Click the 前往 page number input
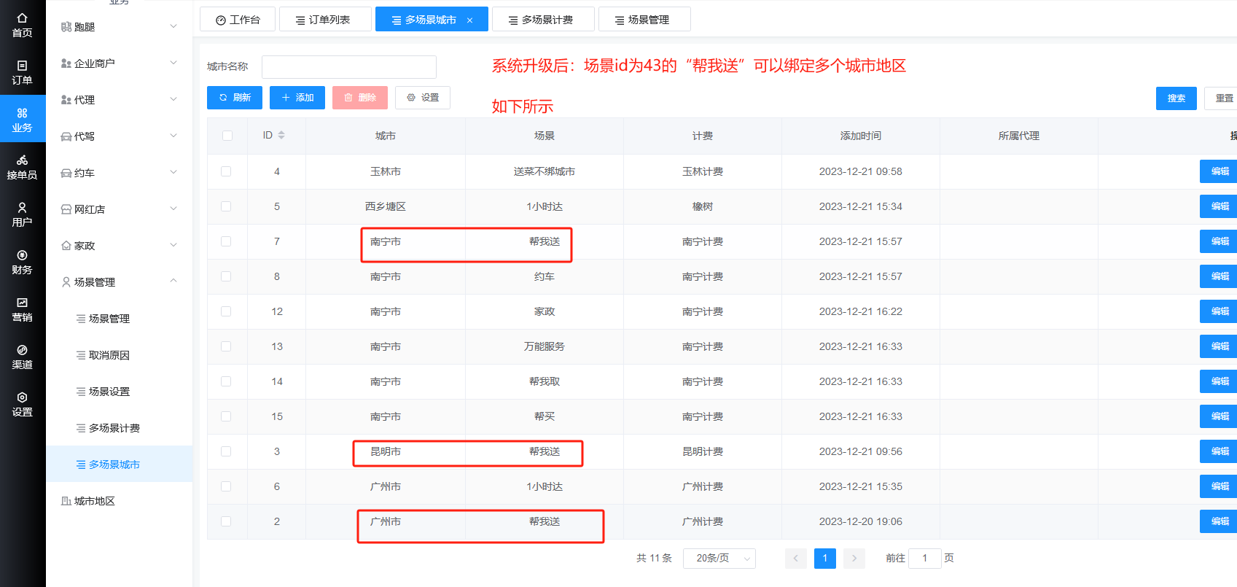 (925, 559)
